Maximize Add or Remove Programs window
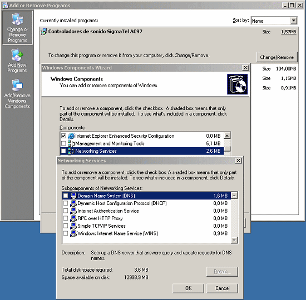 (292, 5)
